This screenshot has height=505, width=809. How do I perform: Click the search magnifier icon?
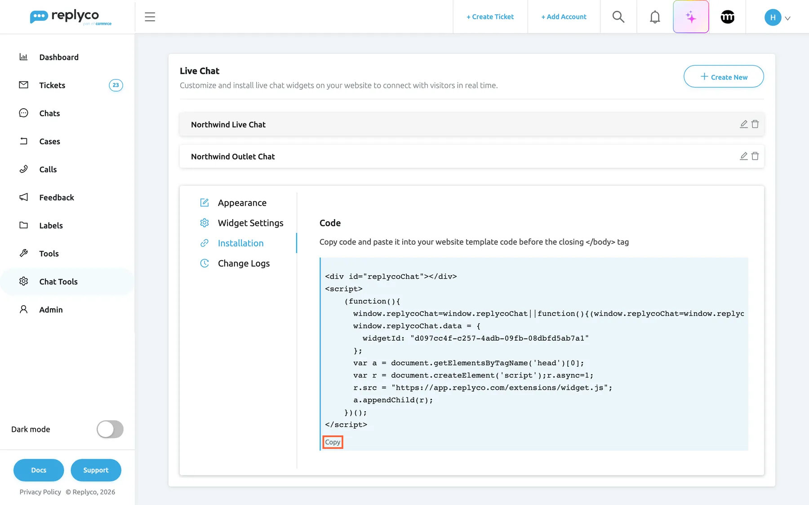point(618,17)
